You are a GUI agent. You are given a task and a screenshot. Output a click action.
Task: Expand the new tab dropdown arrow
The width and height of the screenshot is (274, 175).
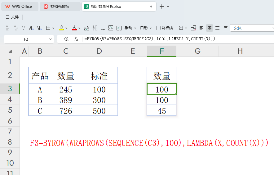pos(168,7)
